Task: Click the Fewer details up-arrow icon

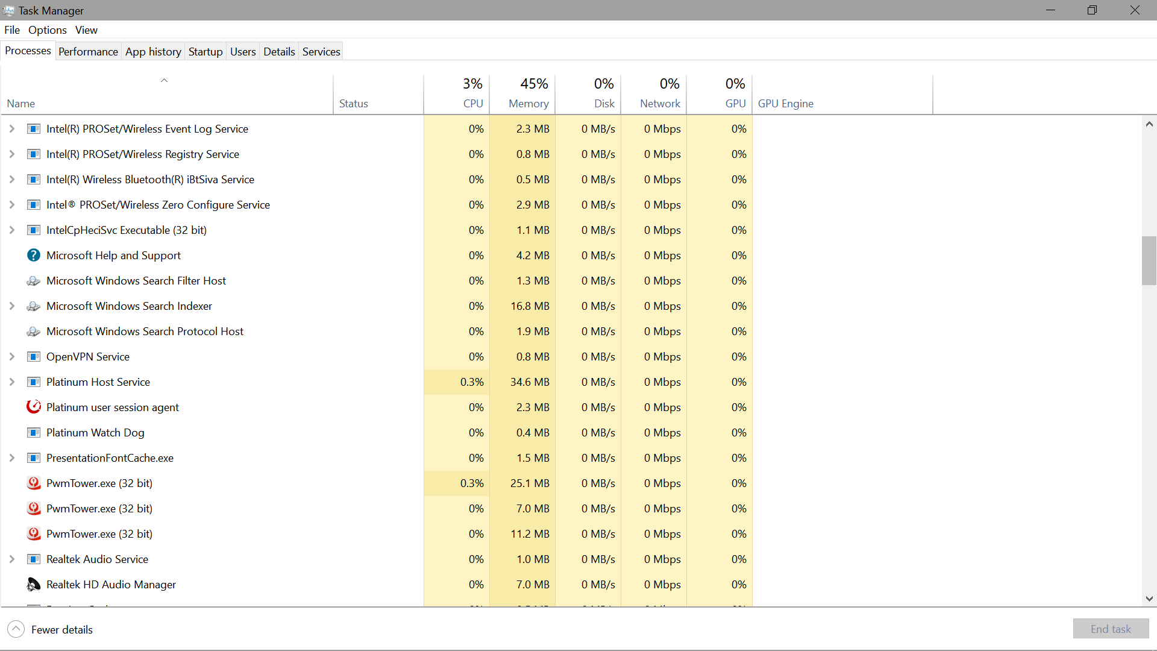Action: (x=16, y=629)
